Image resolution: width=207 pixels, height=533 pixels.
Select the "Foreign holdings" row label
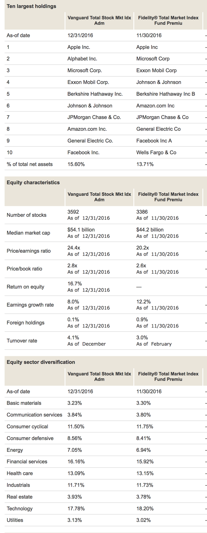point(26,323)
